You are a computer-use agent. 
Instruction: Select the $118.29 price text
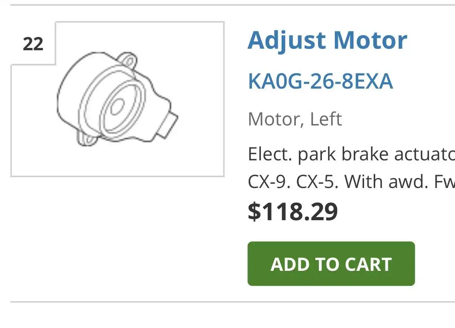tap(293, 211)
